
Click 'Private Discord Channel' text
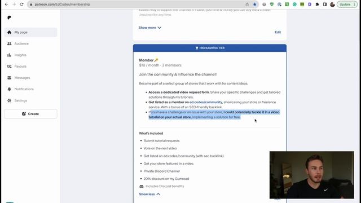coord(162,171)
